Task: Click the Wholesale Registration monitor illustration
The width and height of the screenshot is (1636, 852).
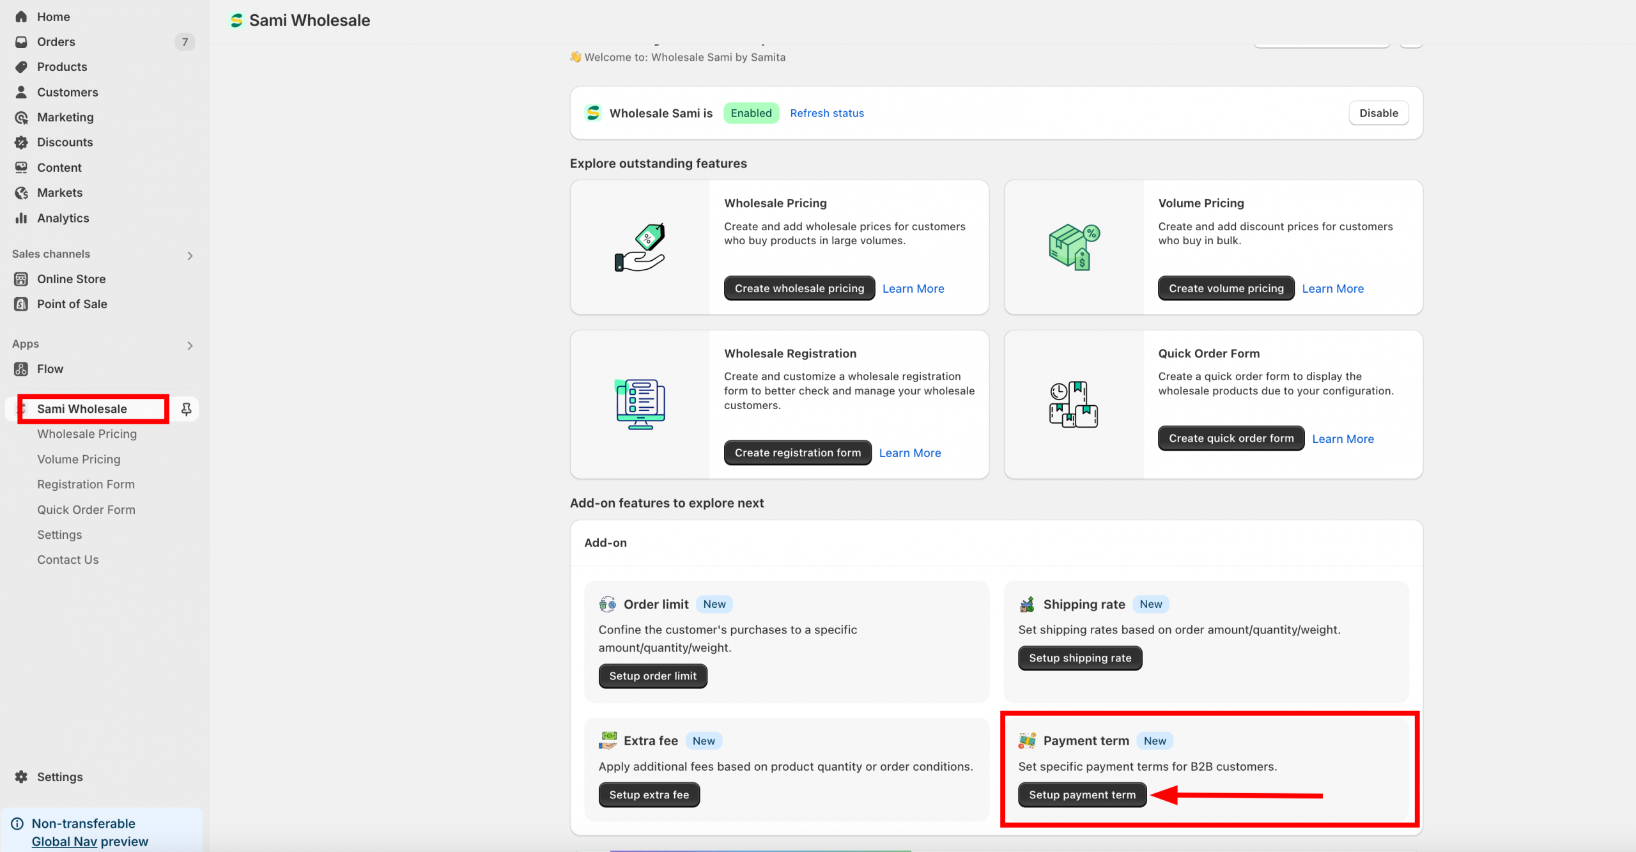Action: coord(640,404)
